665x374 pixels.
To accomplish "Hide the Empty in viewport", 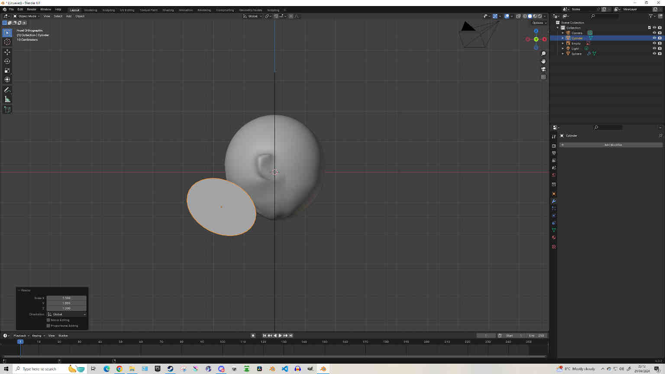I will [654, 43].
